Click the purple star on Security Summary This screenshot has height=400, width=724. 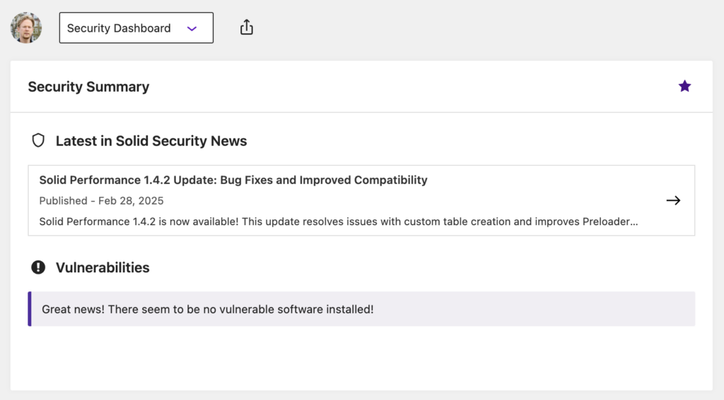coord(684,86)
